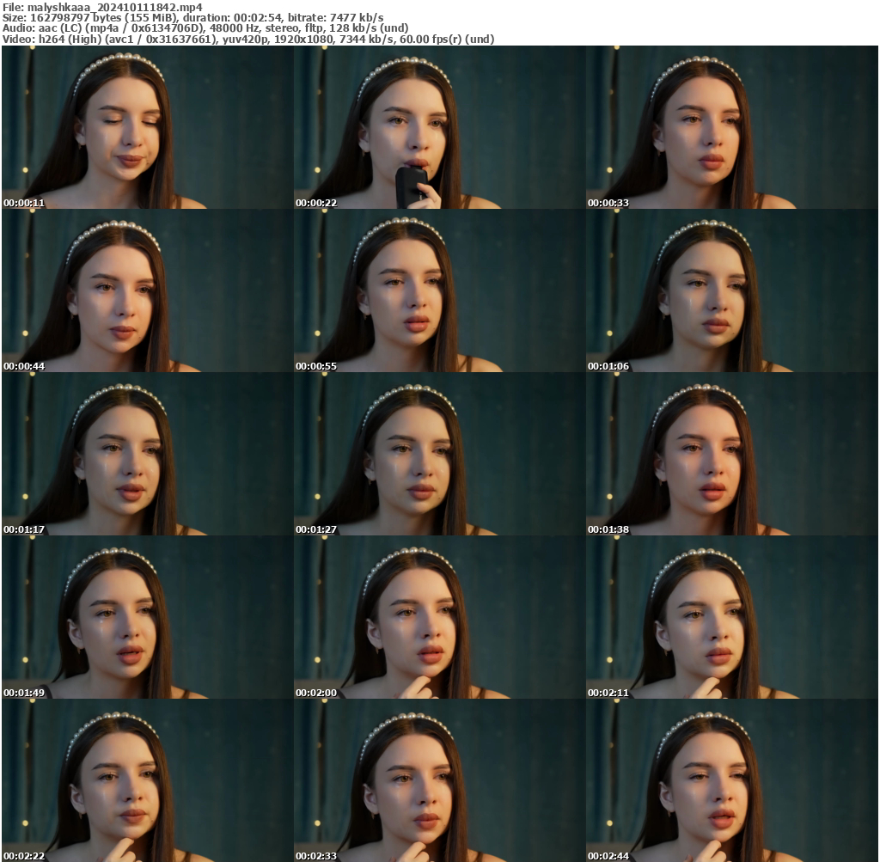Screen dimensions: 880x862
Task: Open the frame with the handheld microphone
Action: 439,127
